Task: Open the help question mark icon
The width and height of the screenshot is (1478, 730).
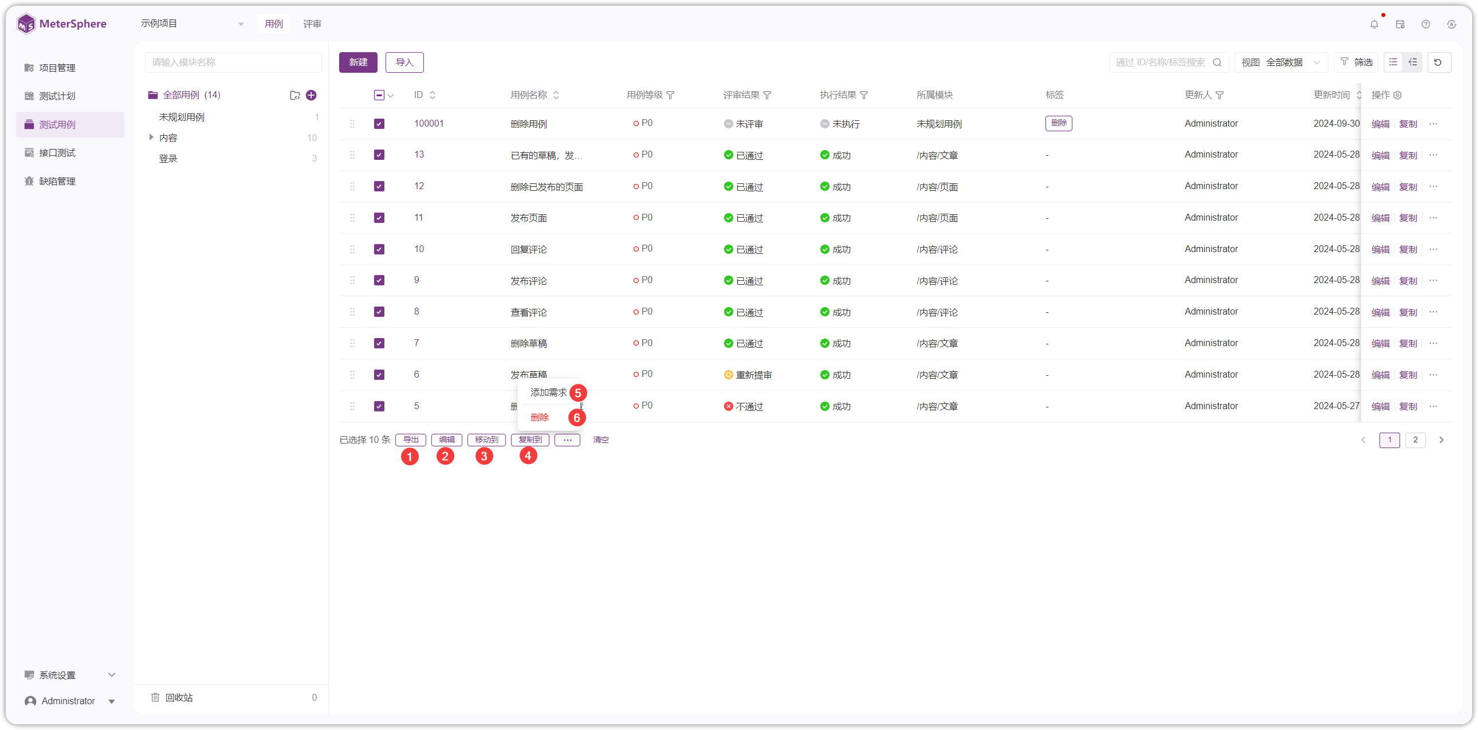Action: tap(1426, 24)
